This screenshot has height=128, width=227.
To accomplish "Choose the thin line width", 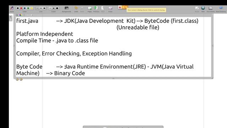I will tap(38, 8).
